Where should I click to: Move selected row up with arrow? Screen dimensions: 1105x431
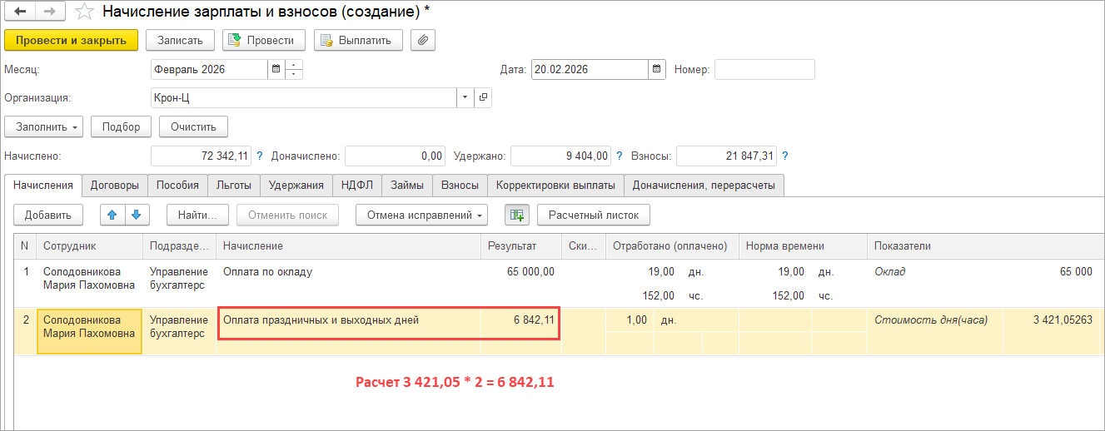tap(113, 215)
